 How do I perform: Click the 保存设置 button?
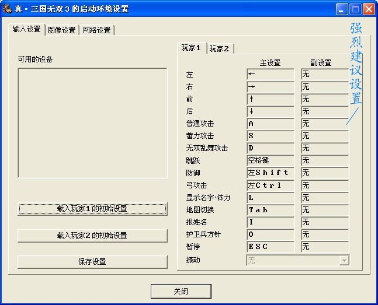coord(92,262)
